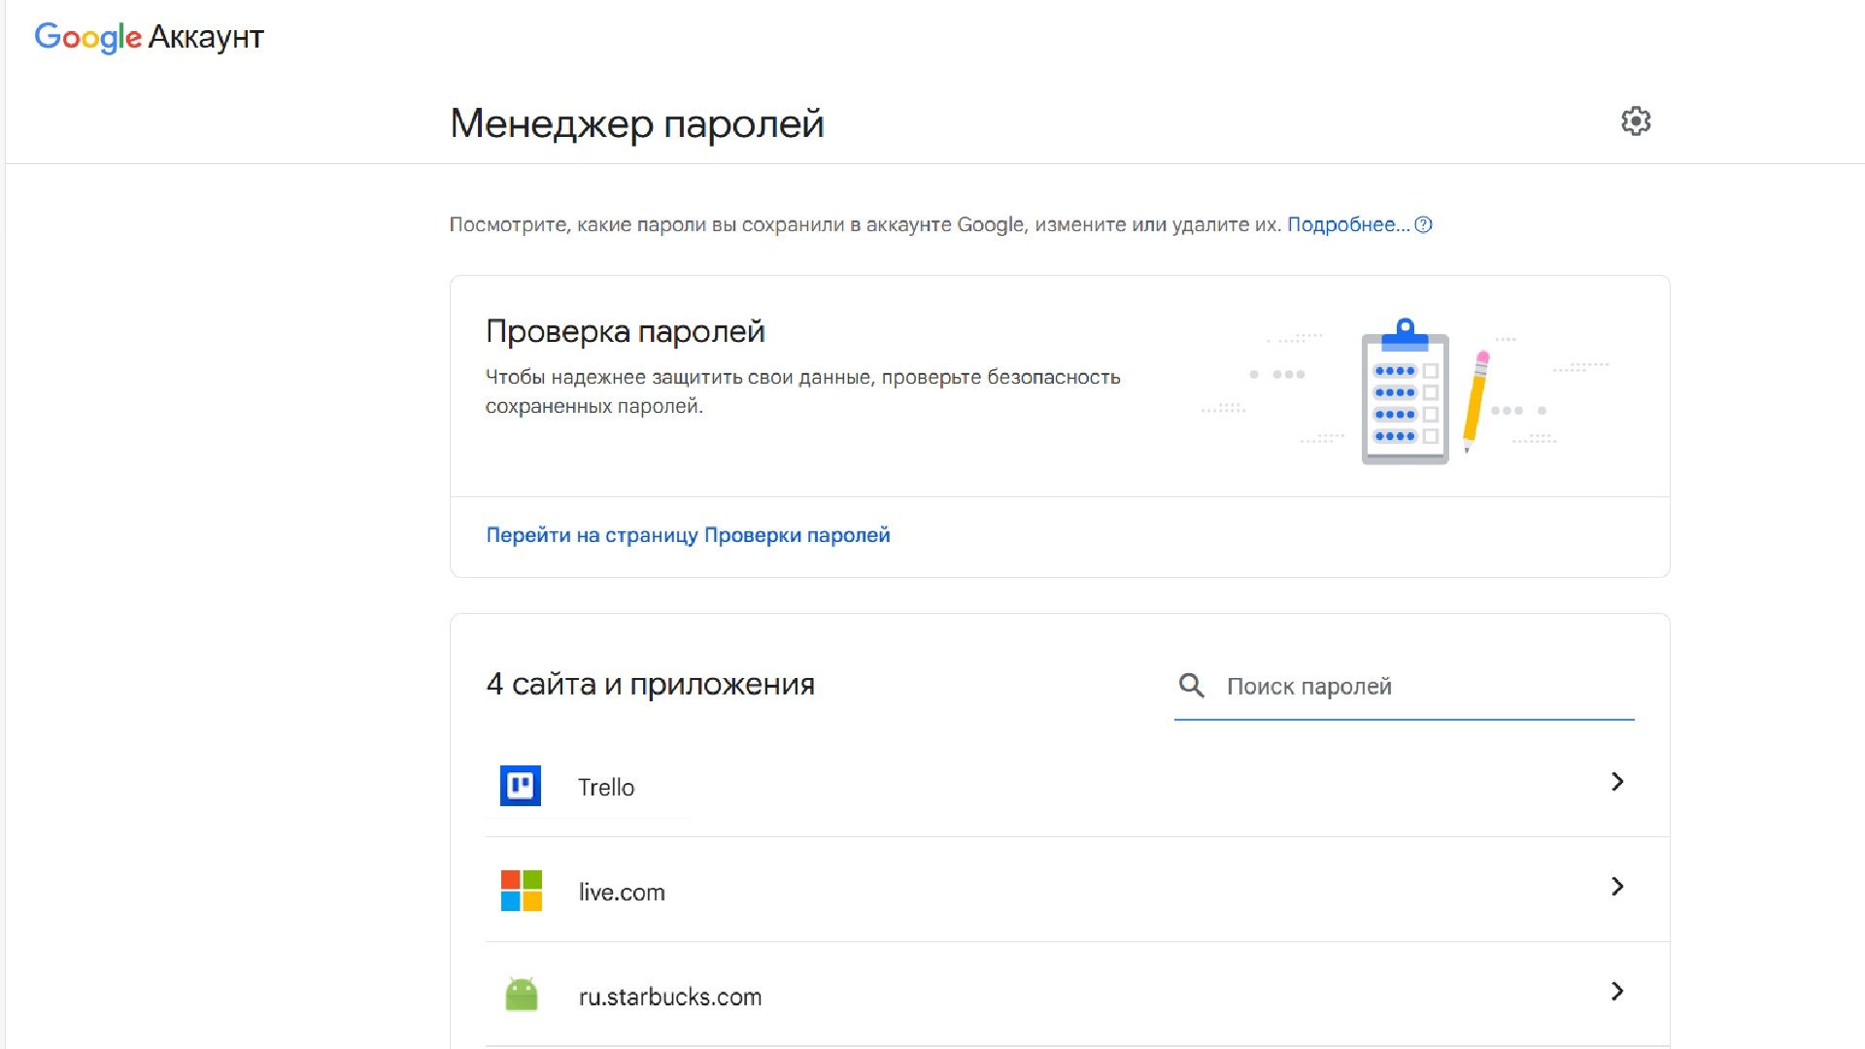Viewport: 1865px width, 1049px height.
Task: Expand the Trello entry chevron
Action: tap(1617, 782)
